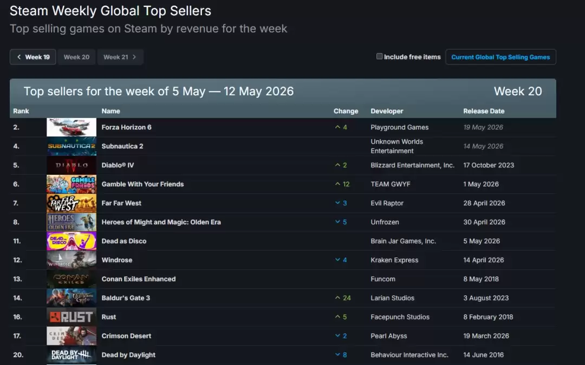Click the Change column header
585x365 pixels.
[346, 111]
